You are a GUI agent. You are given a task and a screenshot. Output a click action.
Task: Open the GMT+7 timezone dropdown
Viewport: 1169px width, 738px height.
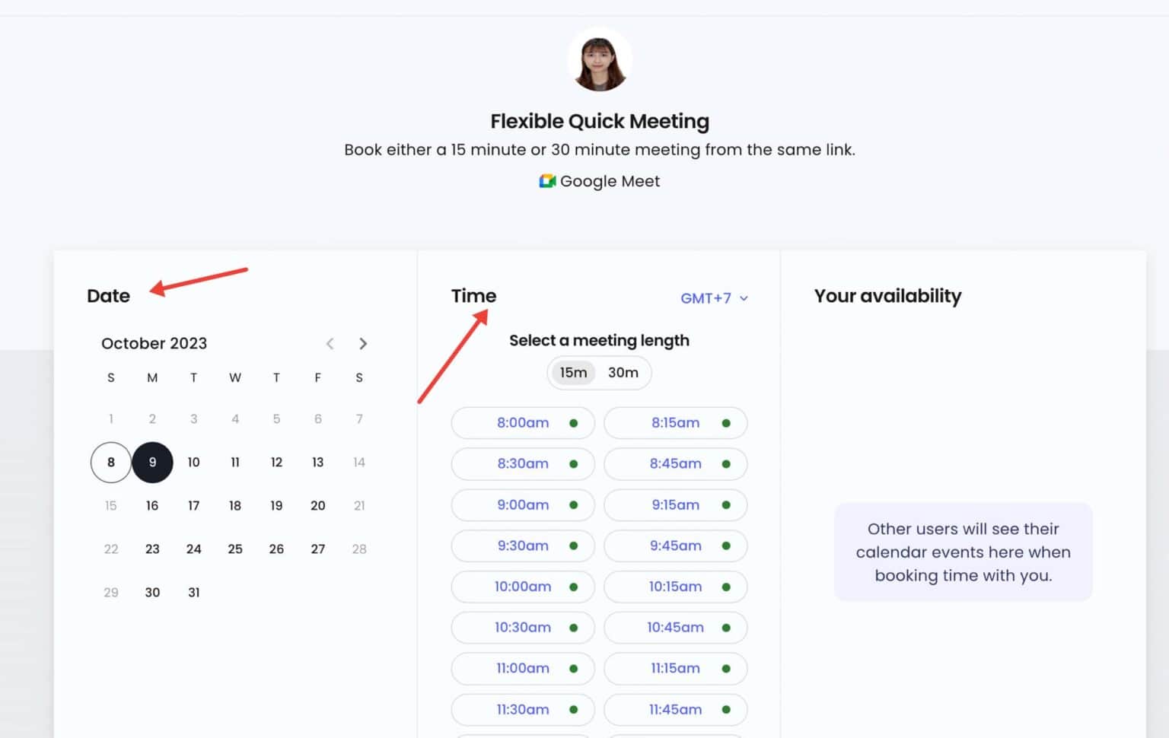(714, 298)
